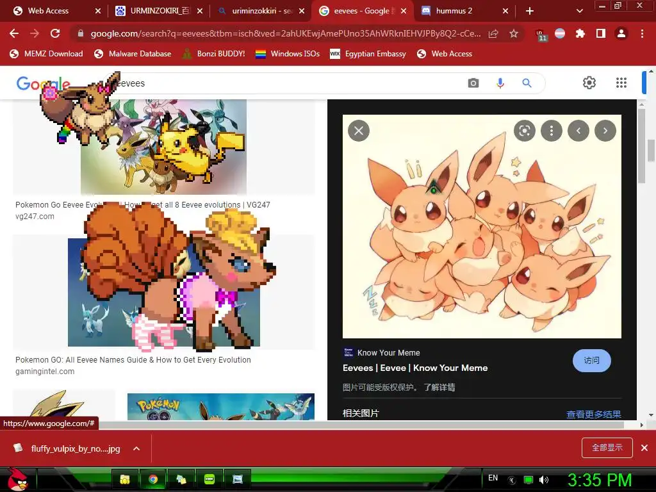Submit search using the magnifier icon
The height and width of the screenshot is (492, 656).
tap(527, 83)
